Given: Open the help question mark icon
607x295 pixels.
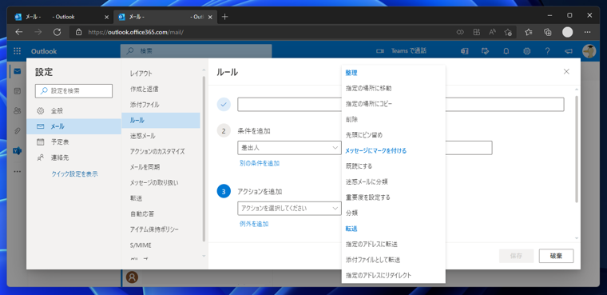Looking at the screenshot, I should tap(547, 51).
